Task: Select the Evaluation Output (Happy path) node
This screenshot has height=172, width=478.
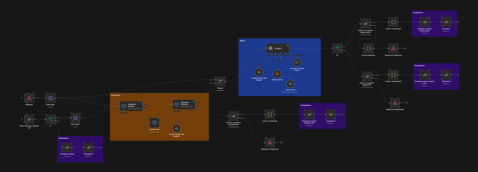Action: 424,22
